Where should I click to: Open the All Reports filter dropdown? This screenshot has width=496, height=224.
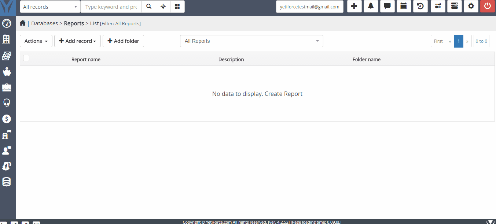251,41
